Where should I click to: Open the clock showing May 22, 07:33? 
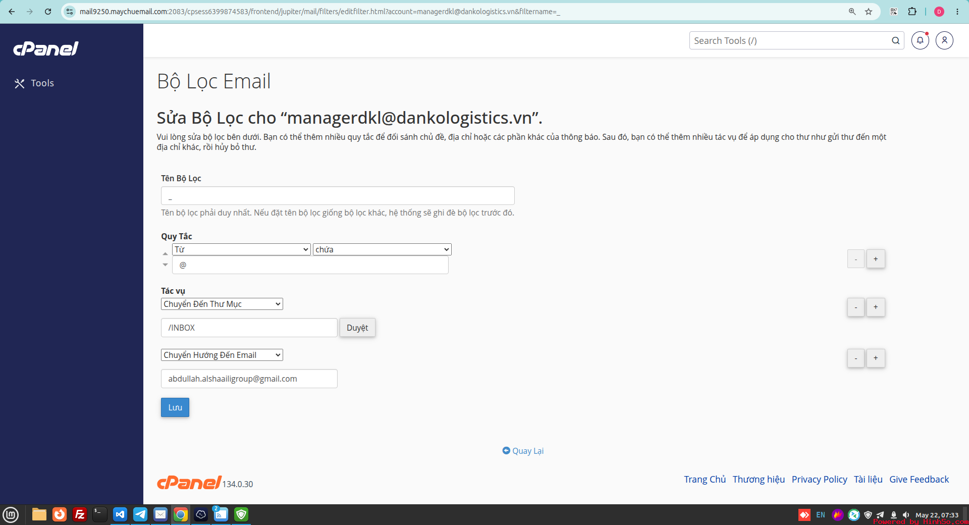pyautogui.click(x=937, y=515)
